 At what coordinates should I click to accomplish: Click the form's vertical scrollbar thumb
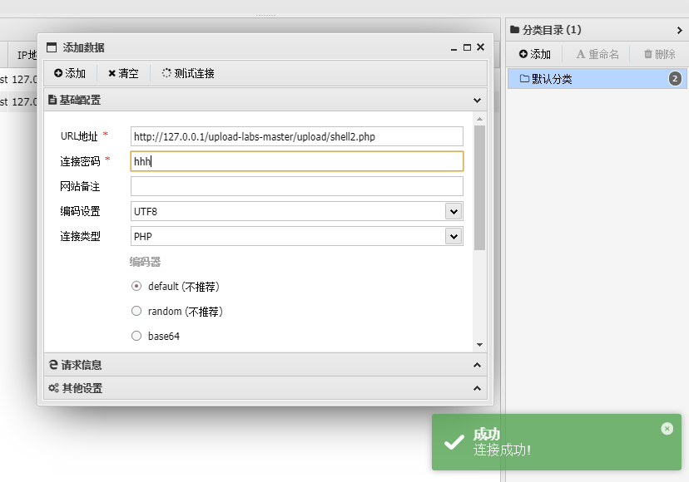[479, 188]
